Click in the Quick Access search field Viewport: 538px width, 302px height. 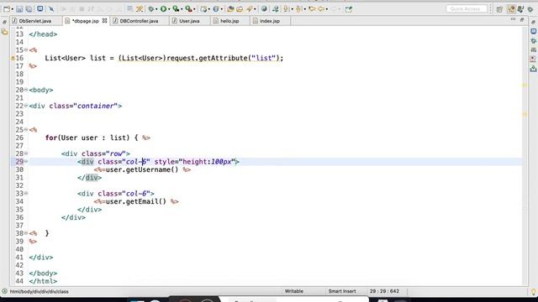coord(467,9)
